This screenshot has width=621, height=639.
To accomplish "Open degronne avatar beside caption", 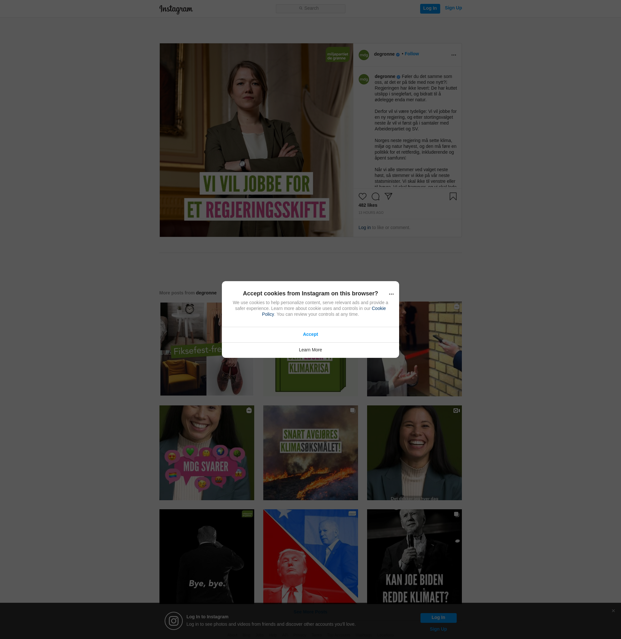I will click(x=364, y=79).
